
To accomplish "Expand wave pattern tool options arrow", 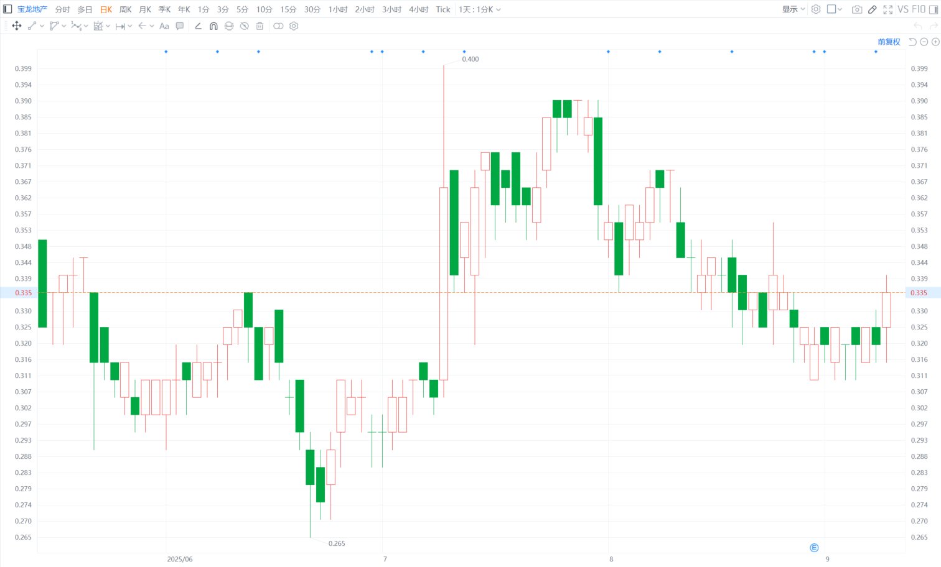I will [86, 26].
